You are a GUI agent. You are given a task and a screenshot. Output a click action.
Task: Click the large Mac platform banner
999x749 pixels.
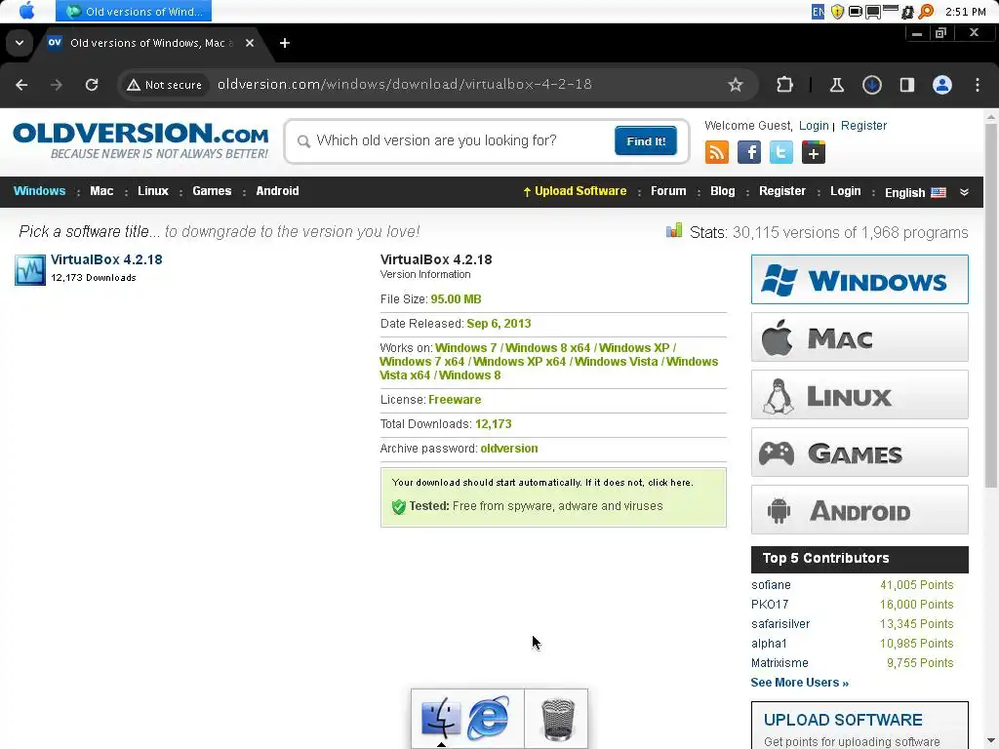click(x=859, y=336)
